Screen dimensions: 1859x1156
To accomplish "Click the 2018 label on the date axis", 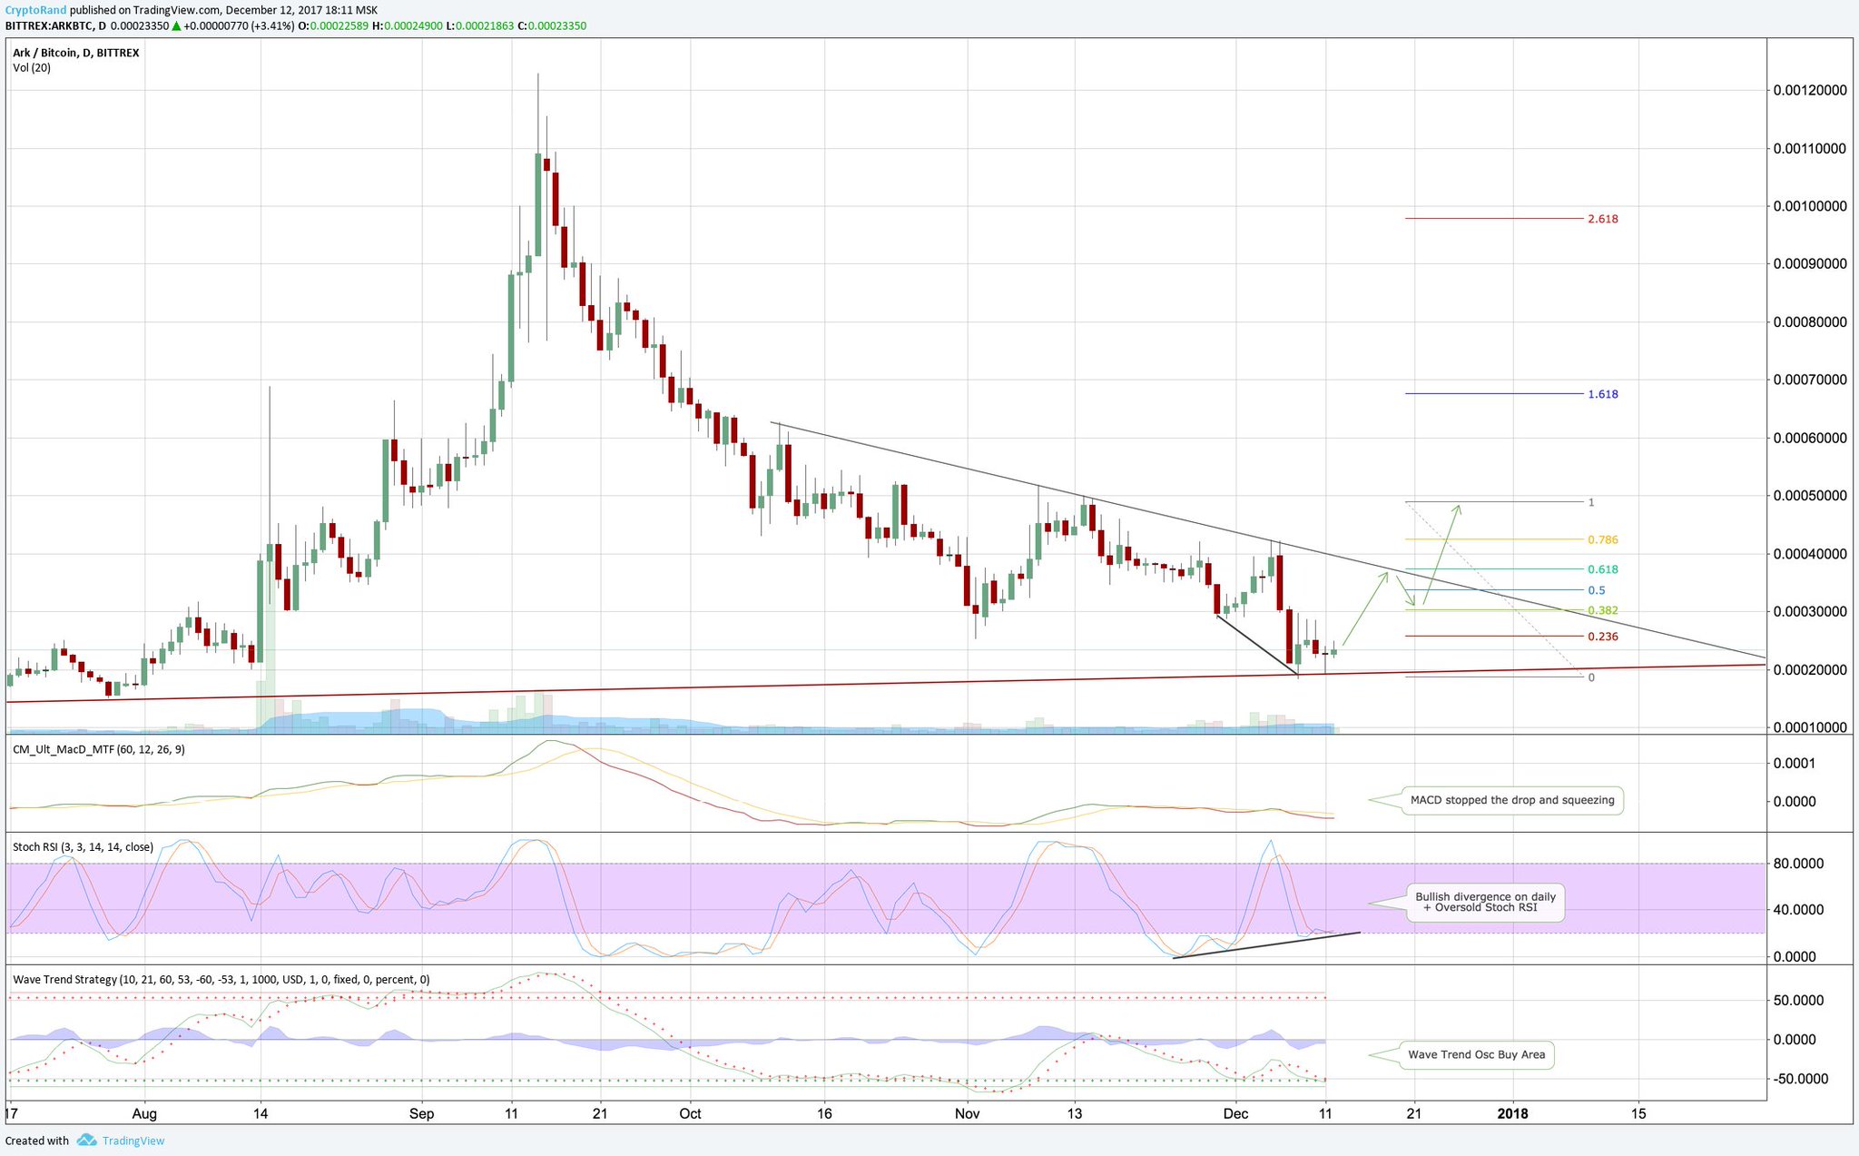I will [x=1513, y=1112].
